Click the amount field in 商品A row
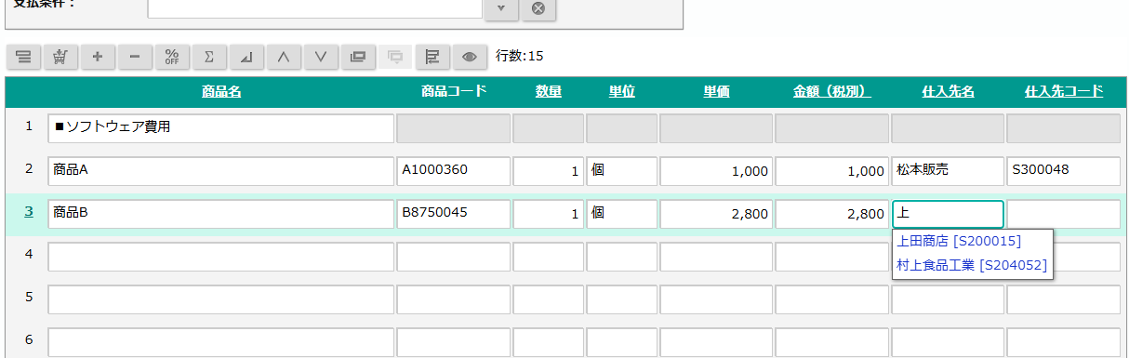 point(832,171)
